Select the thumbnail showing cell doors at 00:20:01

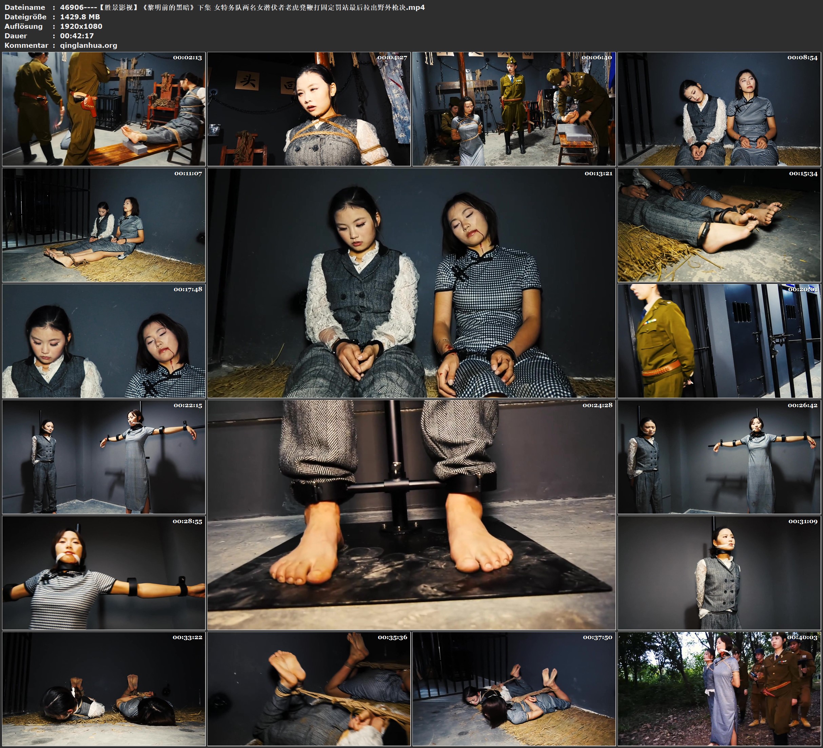pos(719,341)
